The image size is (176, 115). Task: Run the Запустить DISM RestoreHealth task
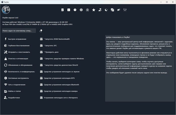57,39
